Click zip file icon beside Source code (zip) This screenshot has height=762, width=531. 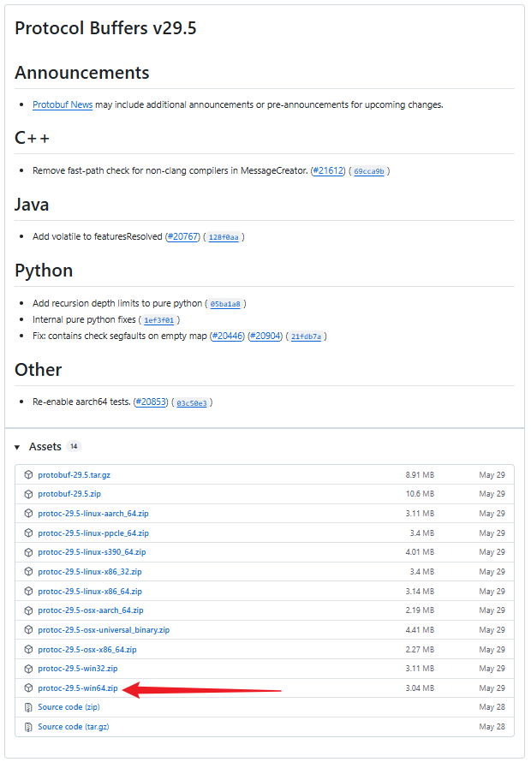28,707
